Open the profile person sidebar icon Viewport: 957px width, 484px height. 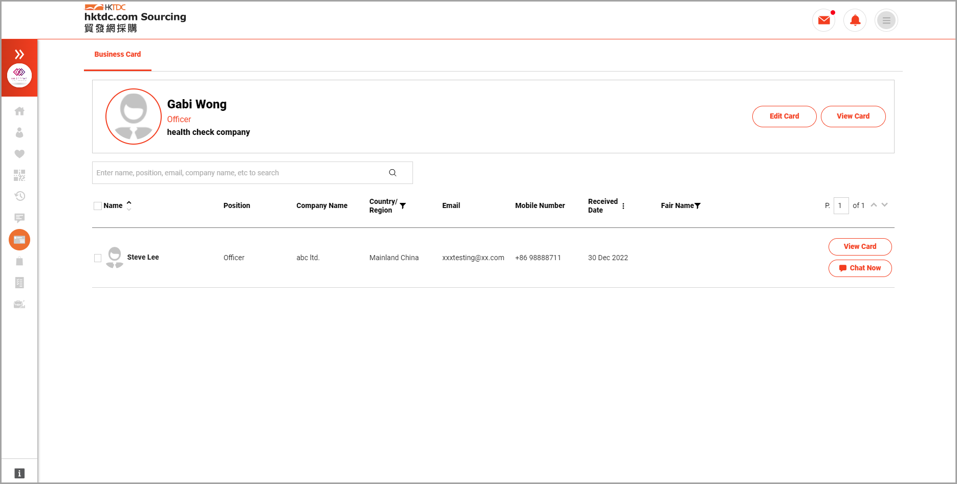(19, 132)
